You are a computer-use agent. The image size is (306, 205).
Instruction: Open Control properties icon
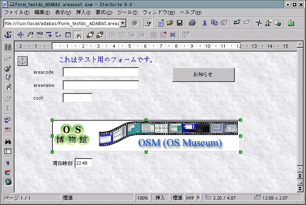(x=30, y=35)
